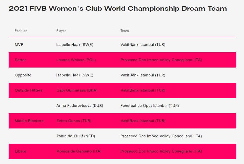This screenshot has width=244, height=164.
Task: Click Zehra Gunes (TUR) player name
Action: (74, 121)
